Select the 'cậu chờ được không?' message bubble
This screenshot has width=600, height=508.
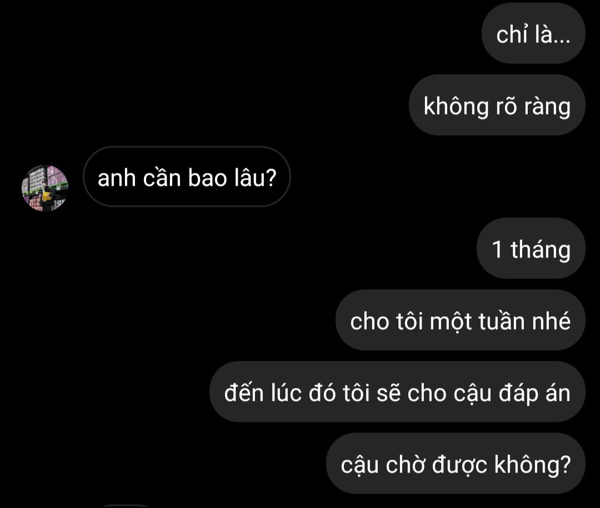456,464
